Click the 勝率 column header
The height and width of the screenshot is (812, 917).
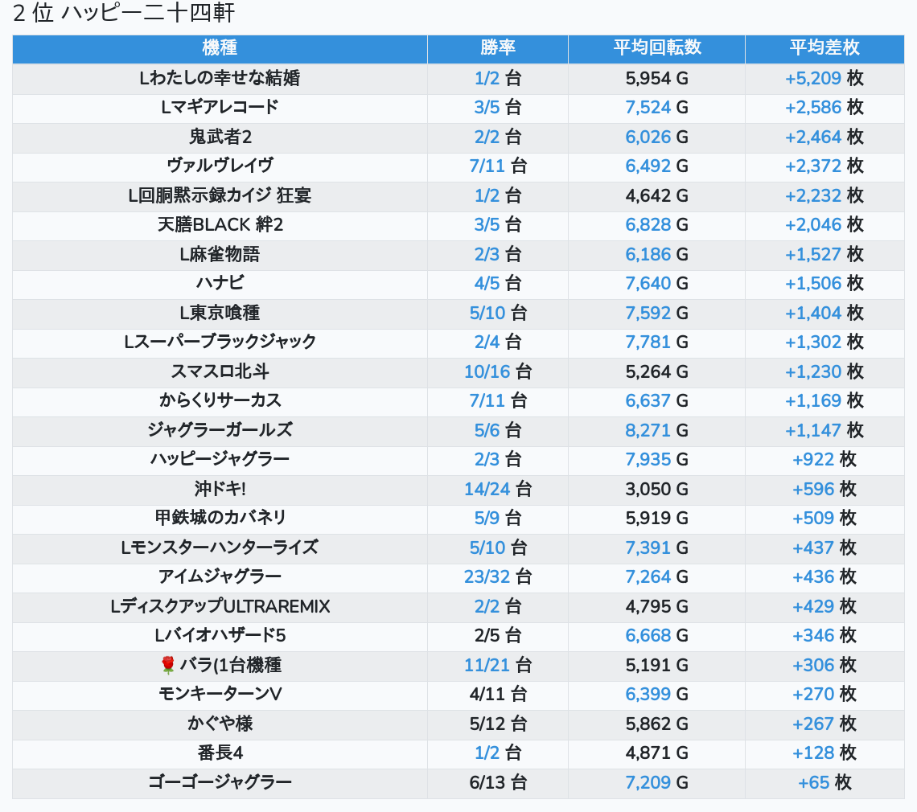pos(498,47)
